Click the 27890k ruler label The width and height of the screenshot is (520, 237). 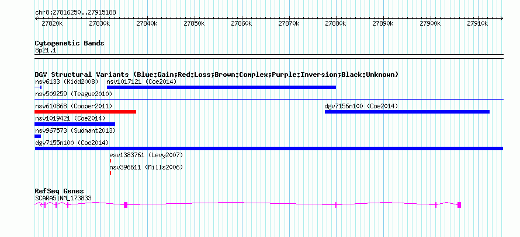[383, 24]
